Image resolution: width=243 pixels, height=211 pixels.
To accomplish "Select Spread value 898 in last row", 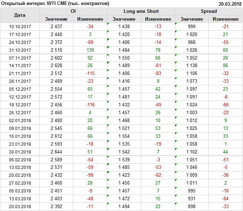I will [x=192, y=207].
